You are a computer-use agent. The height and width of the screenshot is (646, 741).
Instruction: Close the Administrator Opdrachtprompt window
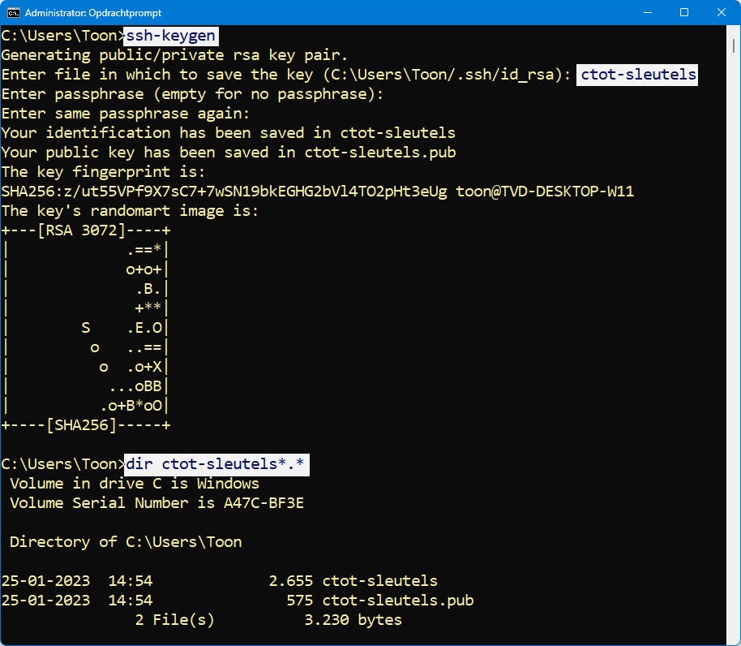point(720,13)
